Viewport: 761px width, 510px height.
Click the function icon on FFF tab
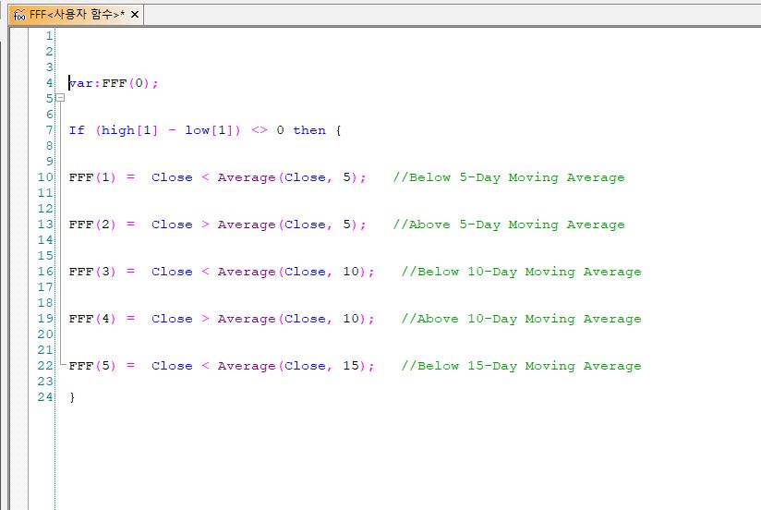18,14
